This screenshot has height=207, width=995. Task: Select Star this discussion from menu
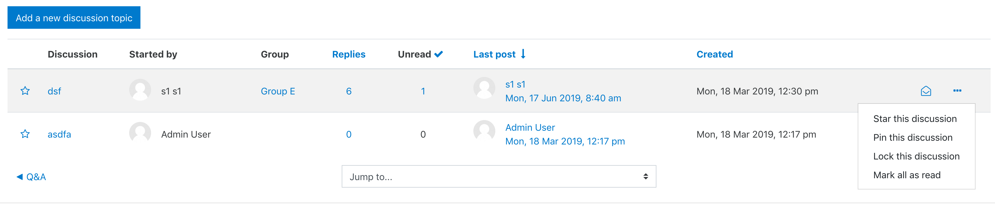(915, 119)
